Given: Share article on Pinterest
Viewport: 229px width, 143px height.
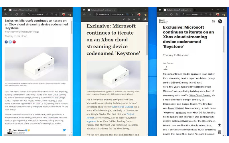Looking at the screenshot, I should 14,42.
